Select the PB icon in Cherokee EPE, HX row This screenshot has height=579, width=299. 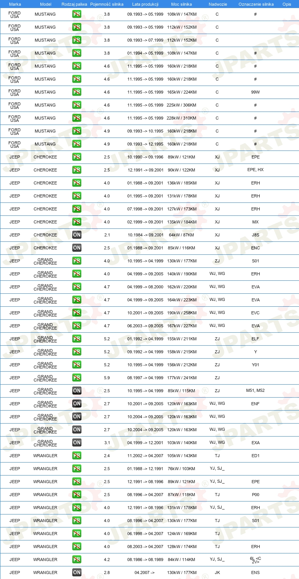coord(76,170)
